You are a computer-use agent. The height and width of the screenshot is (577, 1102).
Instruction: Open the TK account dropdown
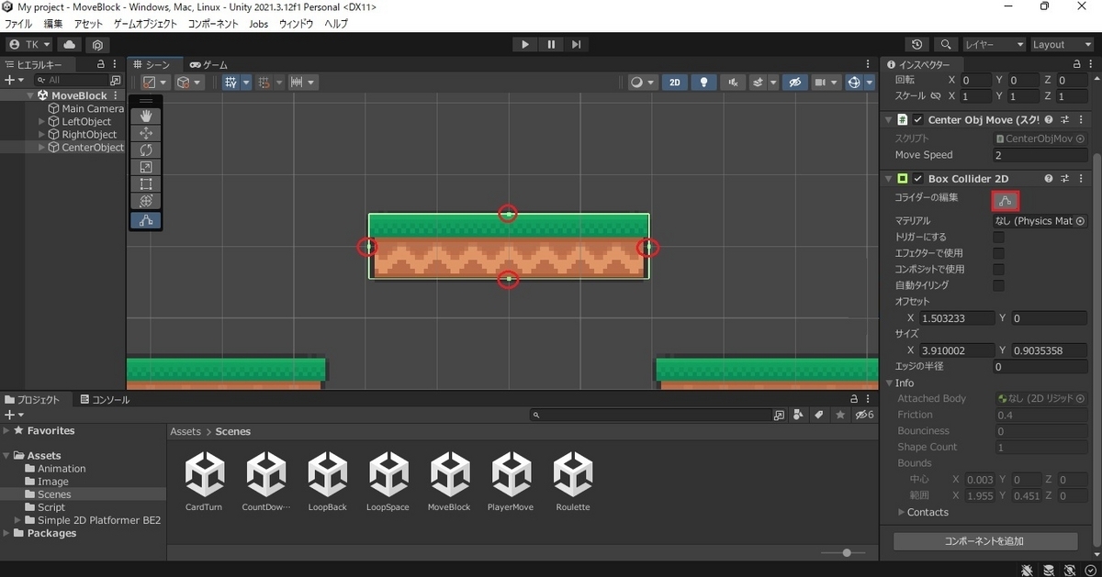(29, 44)
